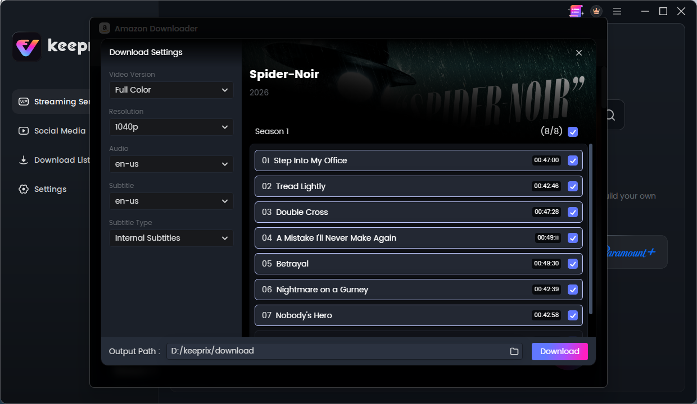This screenshot has width=697, height=404.
Task: Select episode title Double Cross
Action: click(302, 212)
